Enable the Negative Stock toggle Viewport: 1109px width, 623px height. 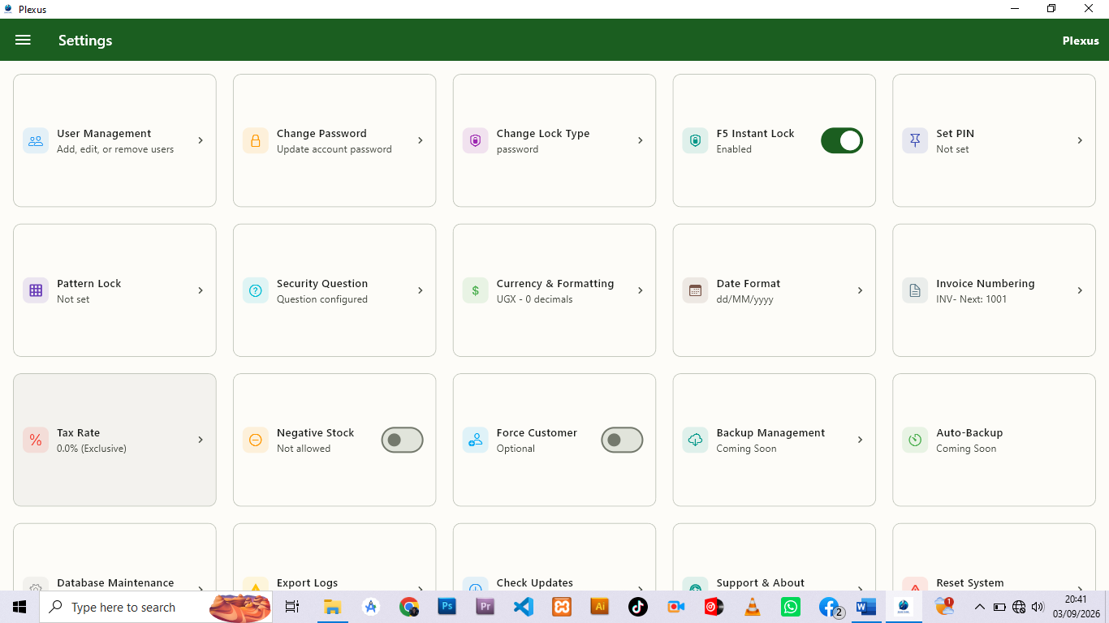point(403,440)
